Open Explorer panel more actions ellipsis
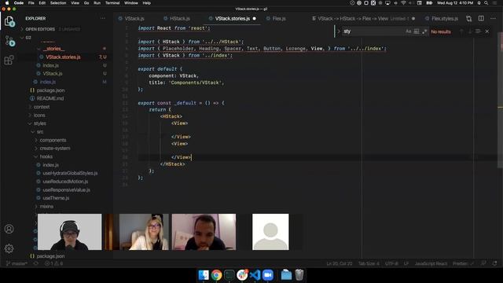Viewport: 503px width, 283px height. [x=103, y=19]
